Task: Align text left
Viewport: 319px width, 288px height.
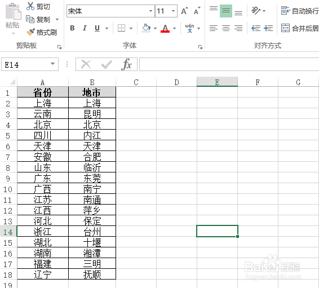Action: tap(214, 28)
